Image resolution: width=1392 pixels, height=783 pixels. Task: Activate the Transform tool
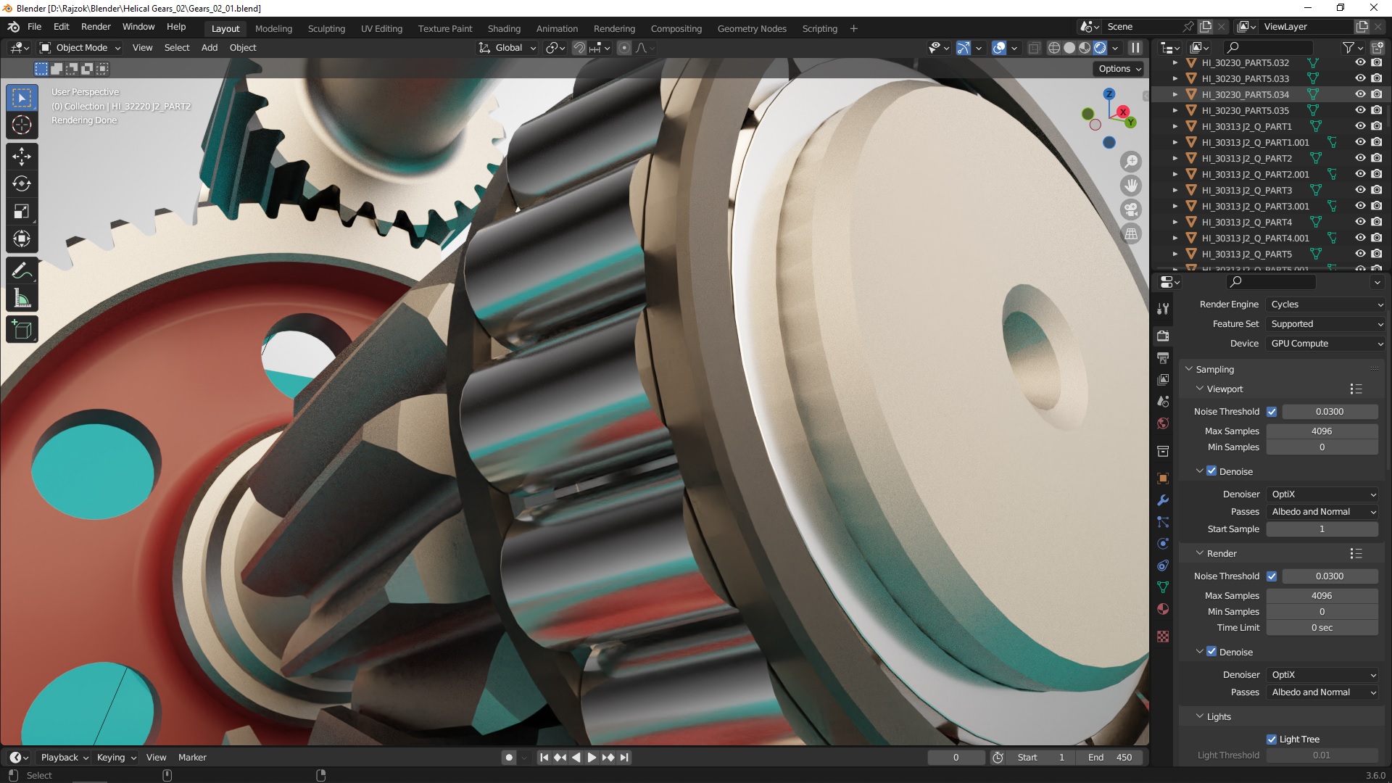[x=22, y=239]
